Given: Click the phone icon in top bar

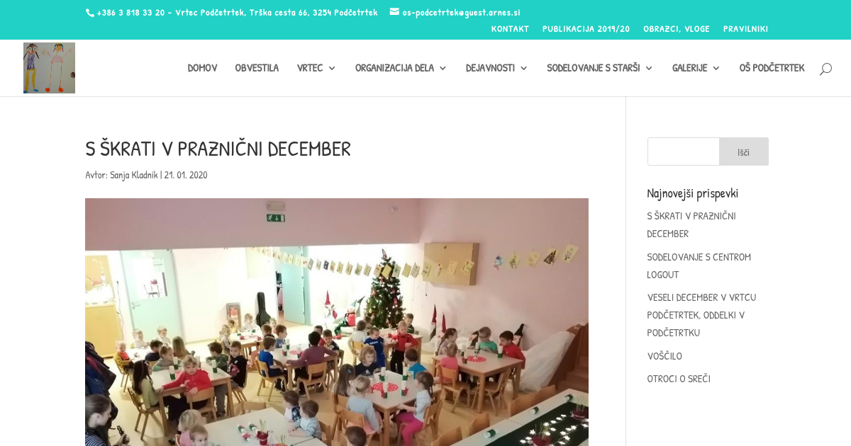Looking at the screenshot, I should click(90, 13).
